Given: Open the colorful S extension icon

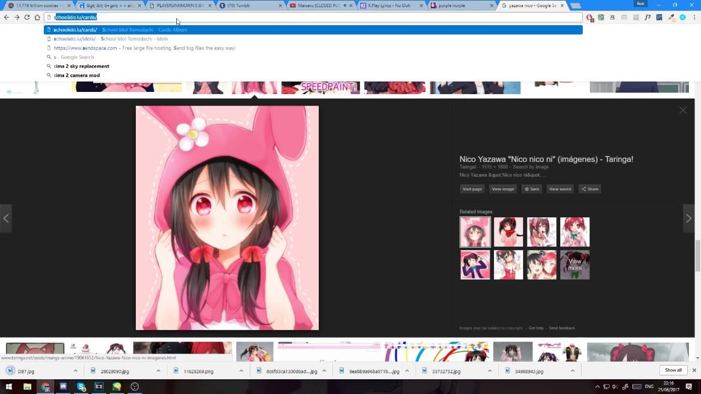Looking at the screenshot, I should pyautogui.click(x=601, y=18).
